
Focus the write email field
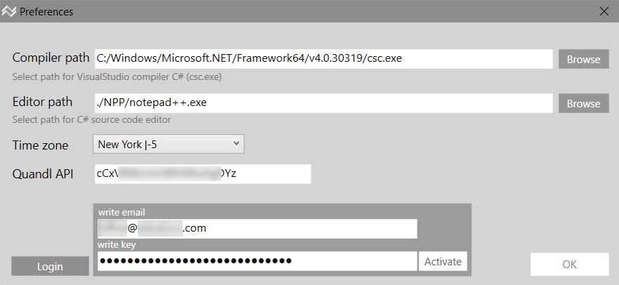(x=257, y=228)
